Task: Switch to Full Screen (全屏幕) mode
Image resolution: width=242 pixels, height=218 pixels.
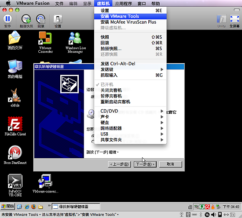Action: [235, 19]
